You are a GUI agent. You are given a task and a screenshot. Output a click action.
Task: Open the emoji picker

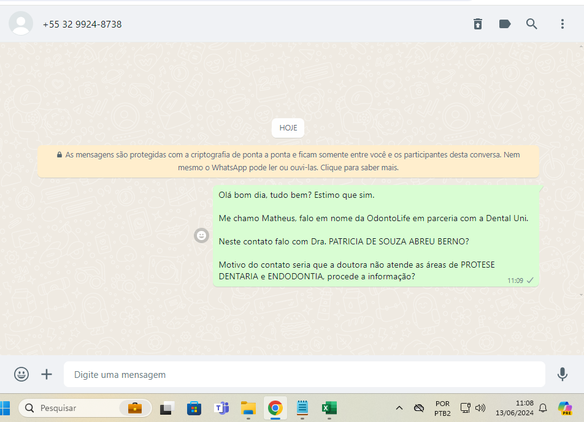[21, 374]
